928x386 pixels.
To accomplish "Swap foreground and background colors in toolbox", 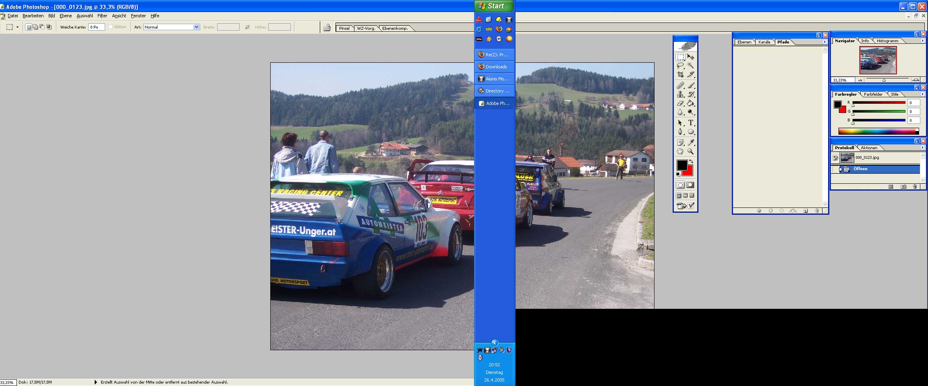I will [691, 162].
